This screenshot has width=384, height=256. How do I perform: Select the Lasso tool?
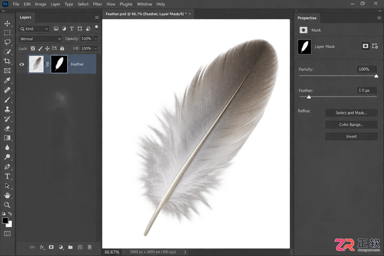7,42
